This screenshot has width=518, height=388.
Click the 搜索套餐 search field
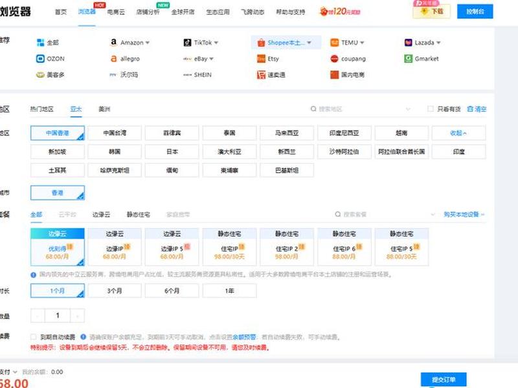tap(385, 215)
